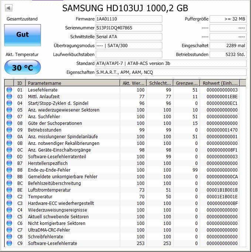Select Schreibfehlerrate parameter name
The height and width of the screenshot is (252, 251).
pos(45,236)
